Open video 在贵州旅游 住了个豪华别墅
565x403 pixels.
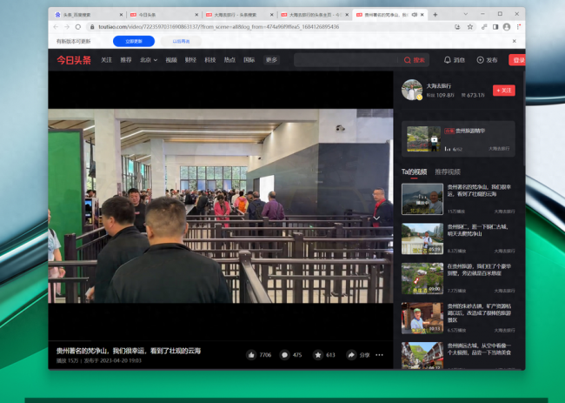pos(458,279)
